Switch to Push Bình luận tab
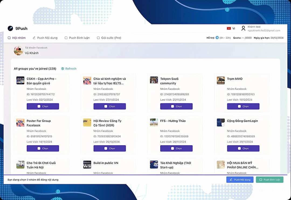Image resolution: width=291 pixels, height=200 pixels. click(x=77, y=38)
